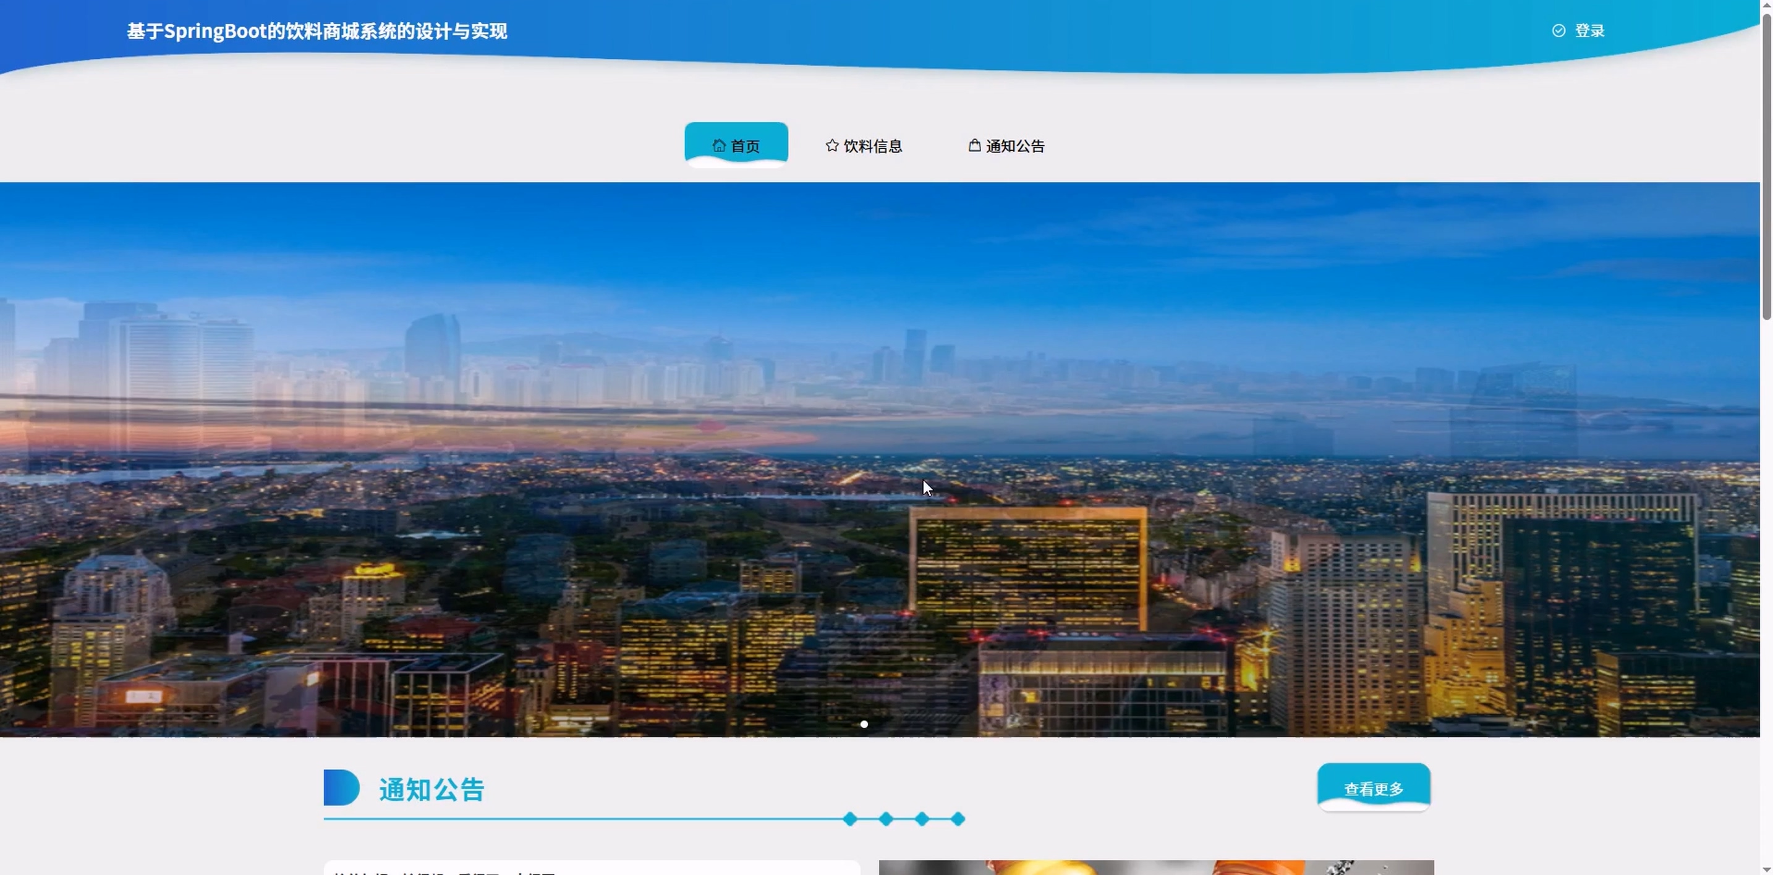This screenshot has height=875, width=1773.
Task: Click the checkmark icon beside 登录
Action: (x=1558, y=30)
